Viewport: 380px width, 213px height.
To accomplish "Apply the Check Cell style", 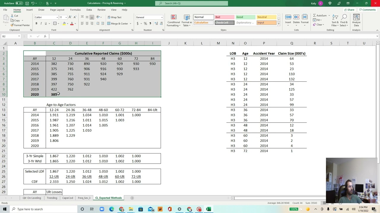I will pyautogui.click(x=224, y=23).
